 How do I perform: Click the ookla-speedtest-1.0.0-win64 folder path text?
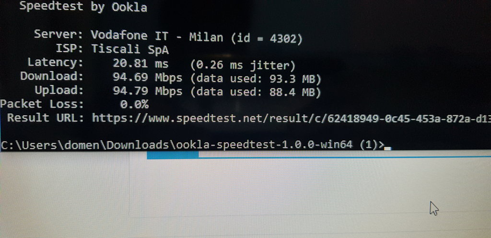264,145
